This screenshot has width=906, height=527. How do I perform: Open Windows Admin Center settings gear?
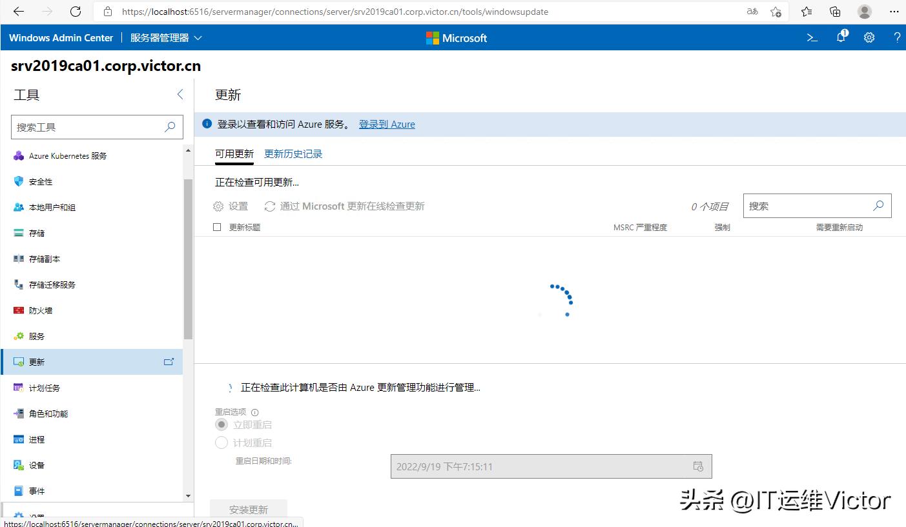tap(869, 37)
